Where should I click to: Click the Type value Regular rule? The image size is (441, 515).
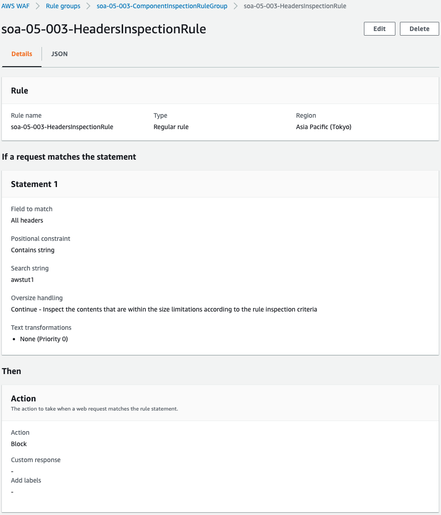click(x=171, y=127)
